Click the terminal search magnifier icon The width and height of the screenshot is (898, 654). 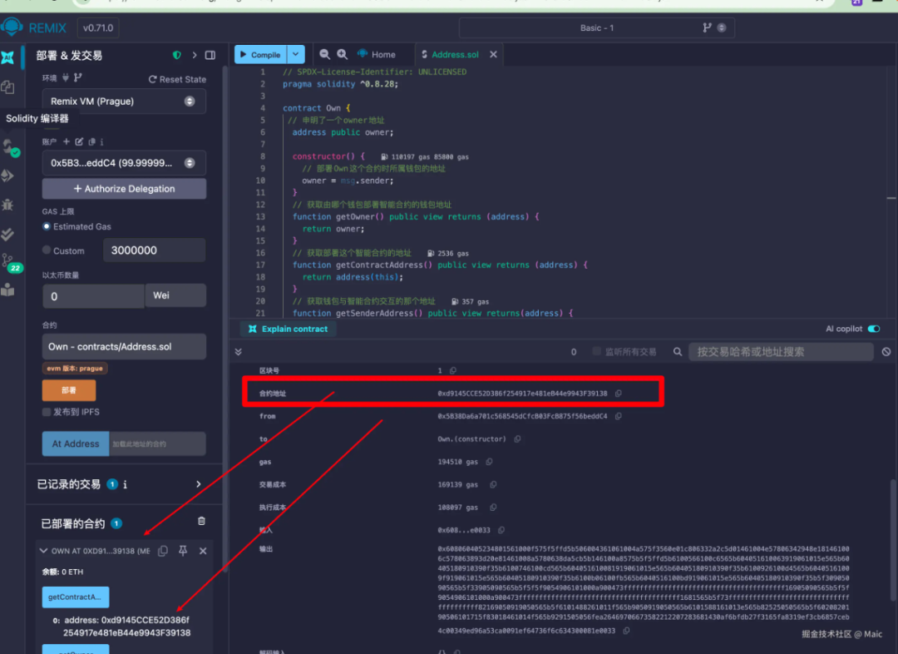coord(678,352)
